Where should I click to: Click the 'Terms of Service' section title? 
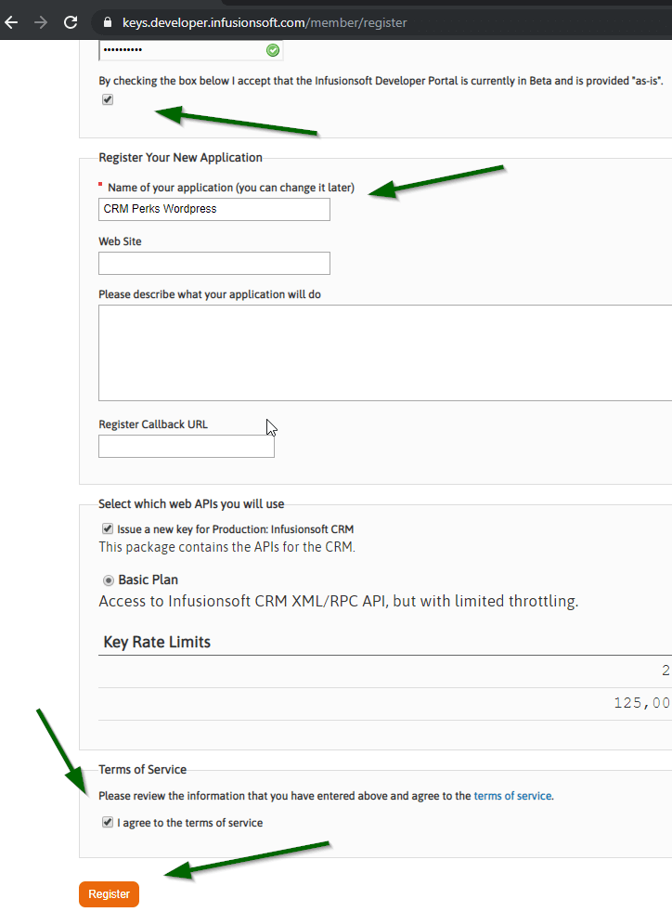[x=142, y=770]
